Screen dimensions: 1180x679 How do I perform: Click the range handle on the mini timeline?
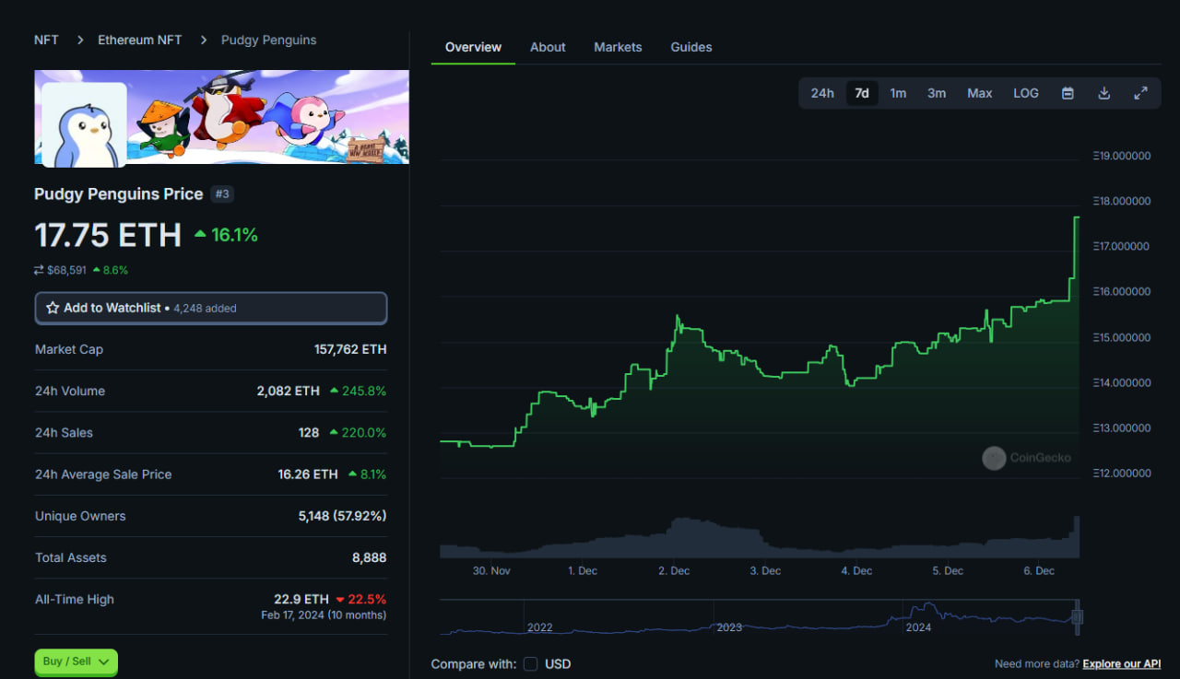1077,616
